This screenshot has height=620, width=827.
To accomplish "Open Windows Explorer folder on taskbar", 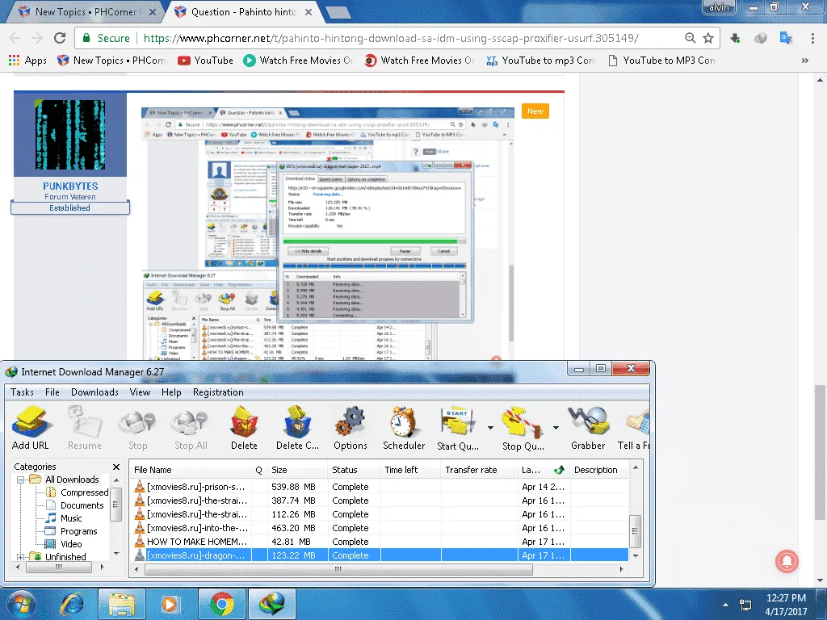I will click(122, 604).
